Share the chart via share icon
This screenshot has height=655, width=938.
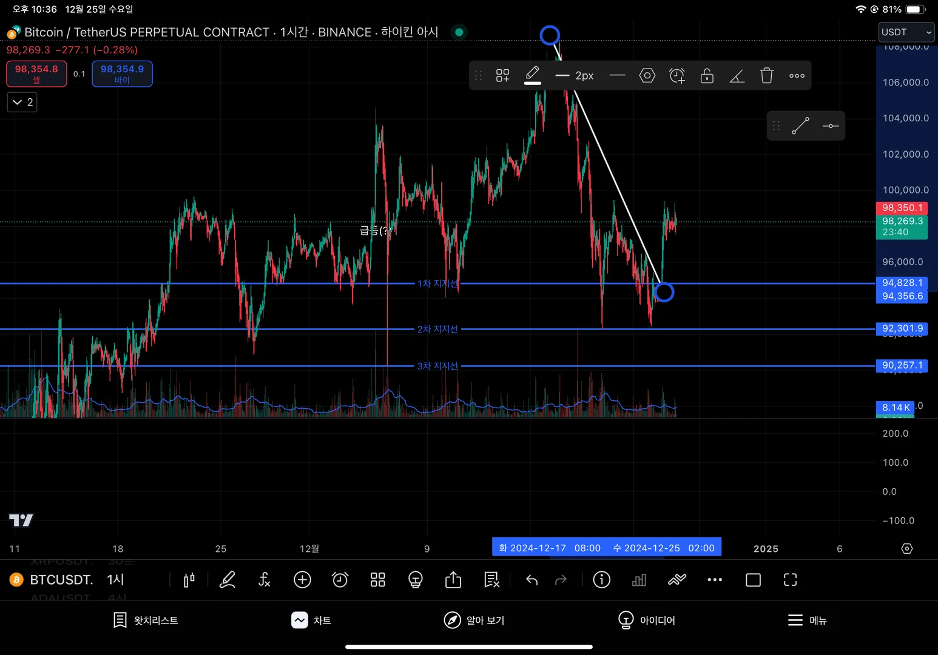pos(453,580)
